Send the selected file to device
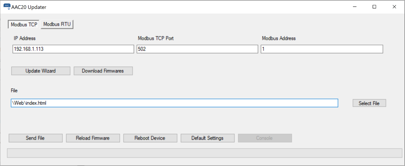 (35, 138)
